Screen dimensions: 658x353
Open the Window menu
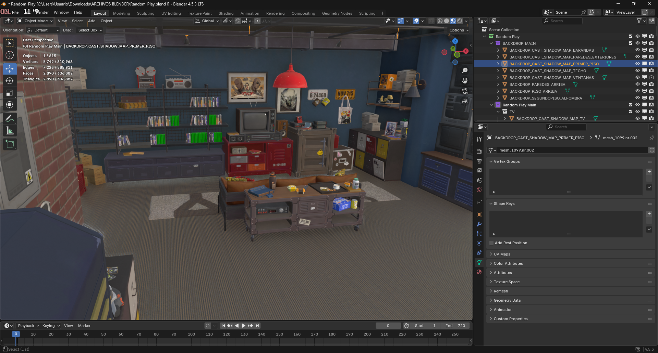tap(61, 12)
